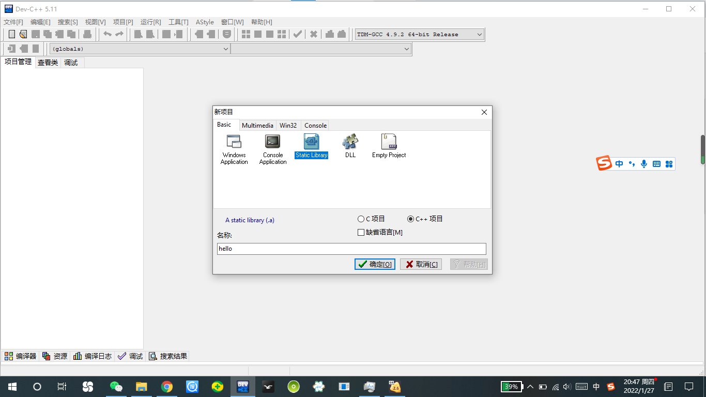
Task: Close the 新项目 dialog with X
Action: [484, 112]
